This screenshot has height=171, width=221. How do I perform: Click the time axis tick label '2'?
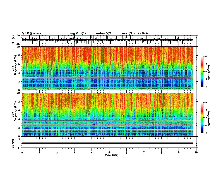[x=57, y=153]
